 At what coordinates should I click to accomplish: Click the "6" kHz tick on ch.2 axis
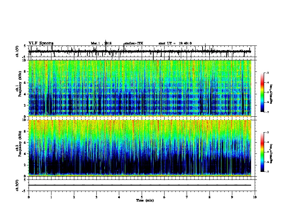[25, 143]
